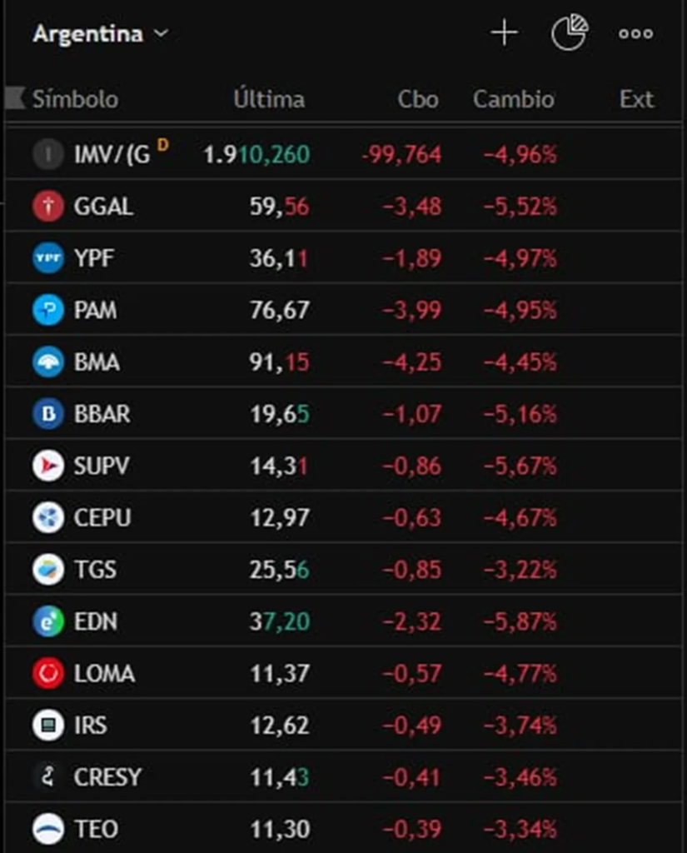Image resolution: width=687 pixels, height=853 pixels.
Task: Click the TEO last price 11,30
Action: pyautogui.click(x=280, y=829)
